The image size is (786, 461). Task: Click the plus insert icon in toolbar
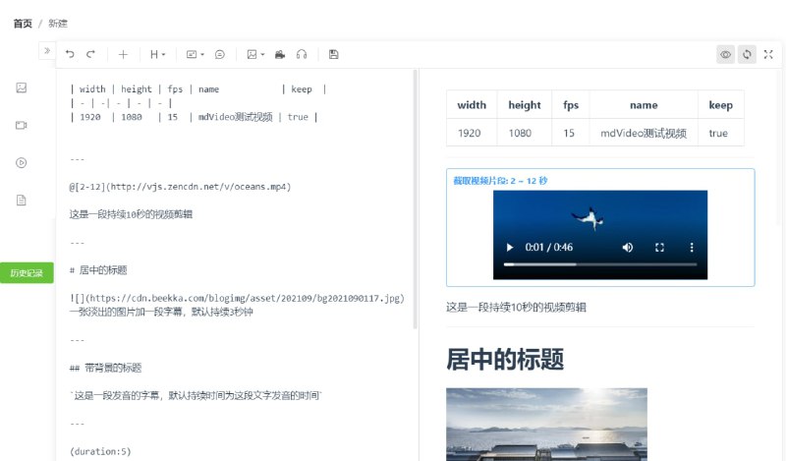(x=123, y=54)
